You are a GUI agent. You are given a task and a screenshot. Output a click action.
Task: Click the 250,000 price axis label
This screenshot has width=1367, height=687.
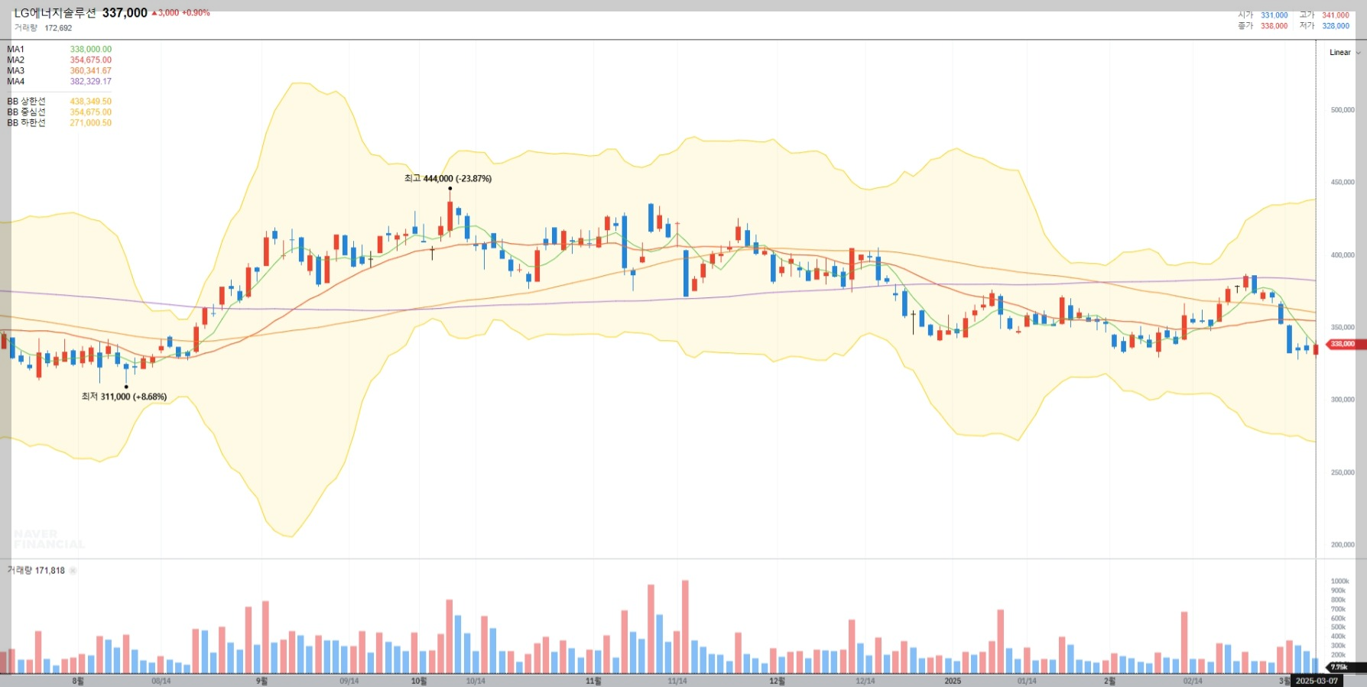1343,472
